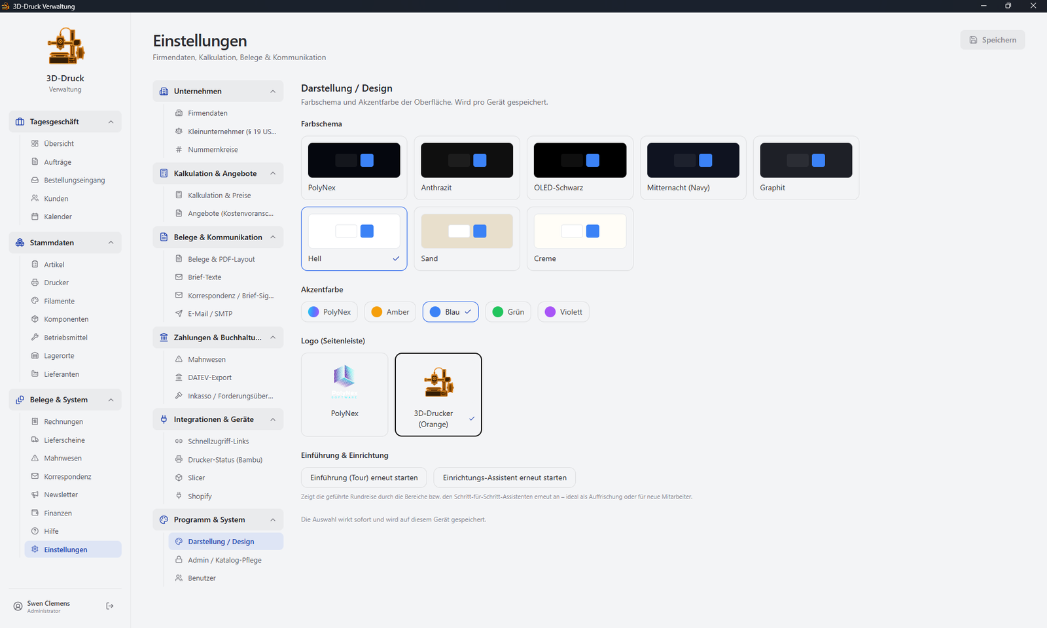Screen dimensions: 1047x628
Task: Pick the Amber accent color
Action: [x=390, y=312]
